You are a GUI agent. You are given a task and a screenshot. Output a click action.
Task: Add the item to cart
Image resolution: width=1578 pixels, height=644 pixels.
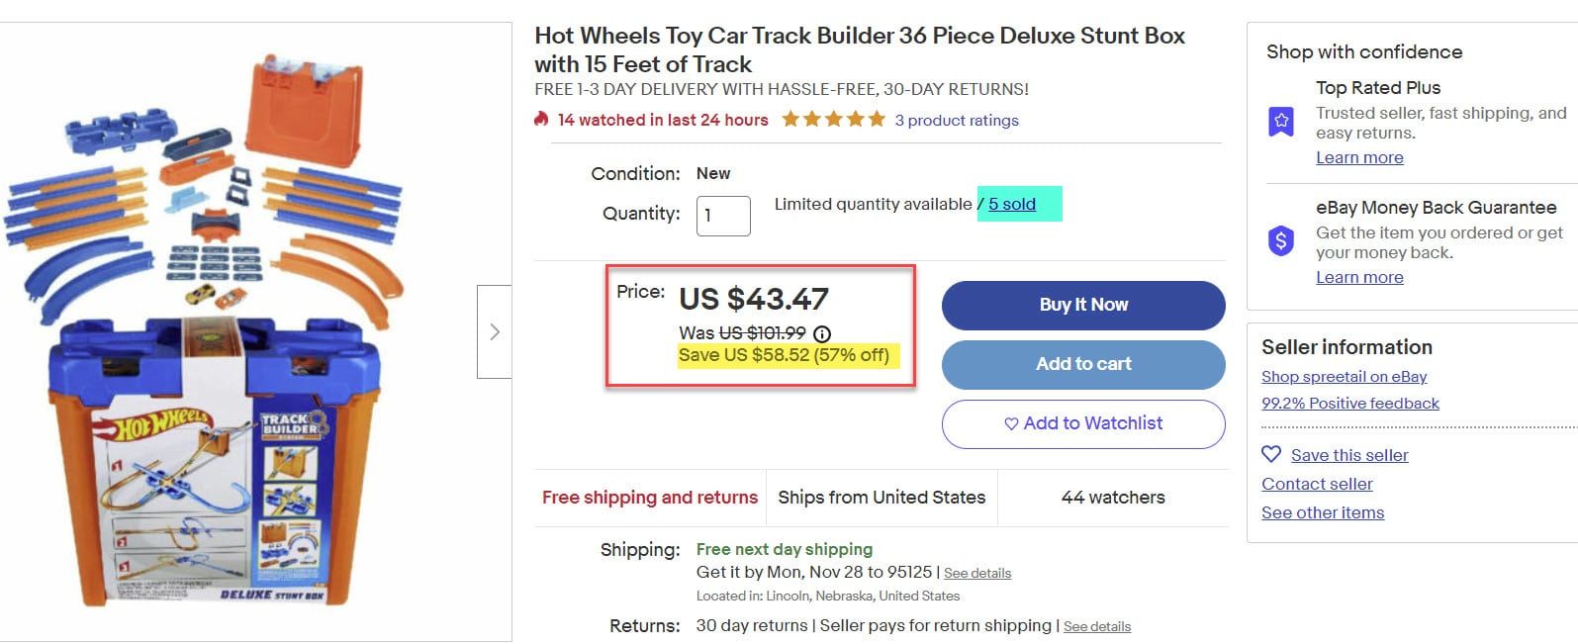pyautogui.click(x=1083, y=364)
